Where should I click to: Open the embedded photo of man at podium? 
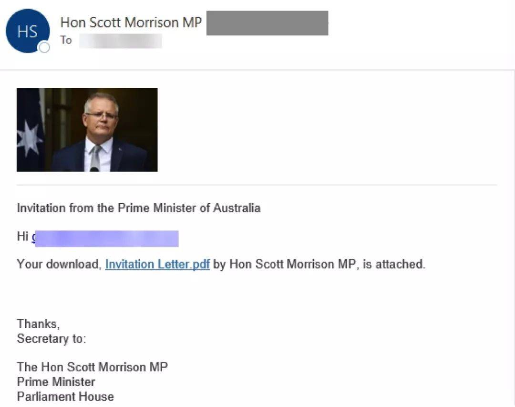(87, 129)
